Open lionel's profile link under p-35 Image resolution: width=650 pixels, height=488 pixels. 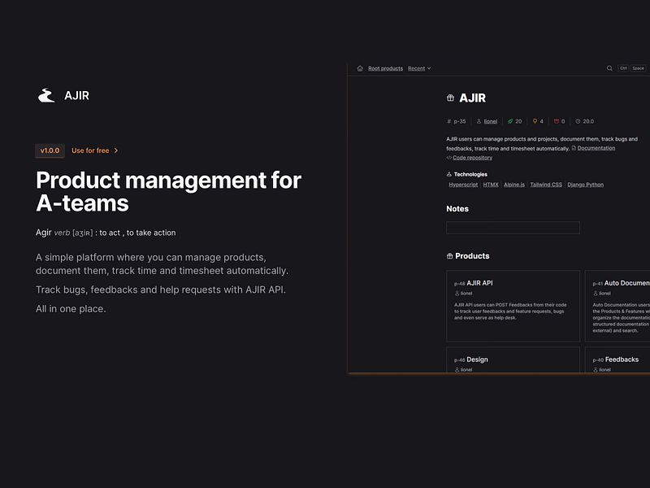click(489, 121)
